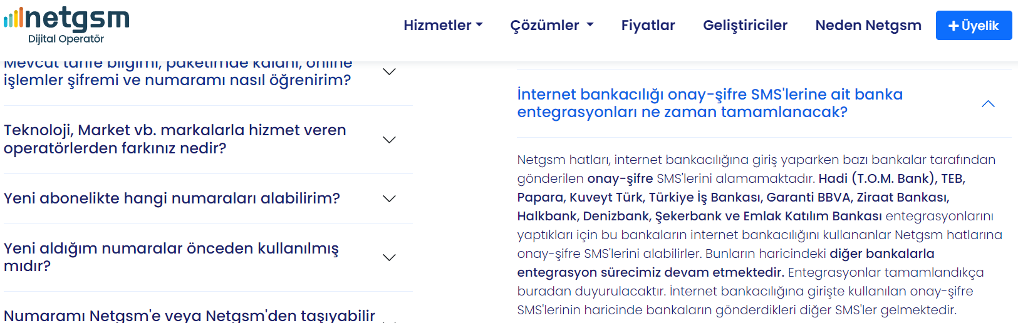This screenshot has height=323, width=1018.
Task: Click the 'Dijital Operatör' tagline under the logo
Action: (x=66, y=39)
